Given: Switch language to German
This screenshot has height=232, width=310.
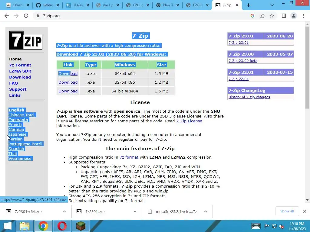Looking at the screenshot, I should pos(16,129).
